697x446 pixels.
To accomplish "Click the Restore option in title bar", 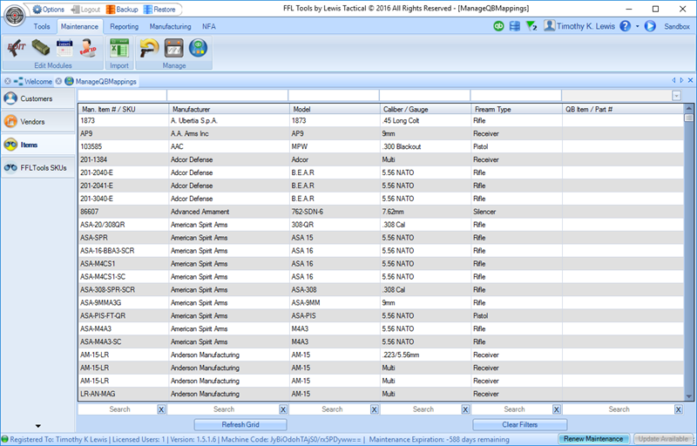I will point(159,8).
